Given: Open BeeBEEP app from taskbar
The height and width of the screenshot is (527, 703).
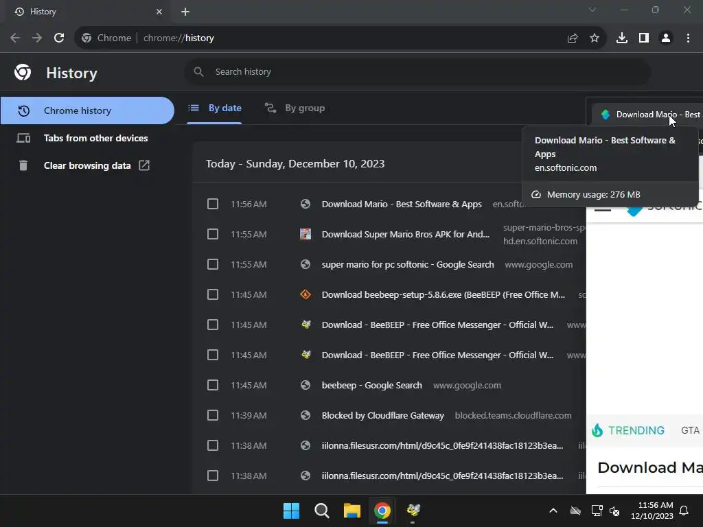Looking at the screenshot, I should [x=413, y=510].
